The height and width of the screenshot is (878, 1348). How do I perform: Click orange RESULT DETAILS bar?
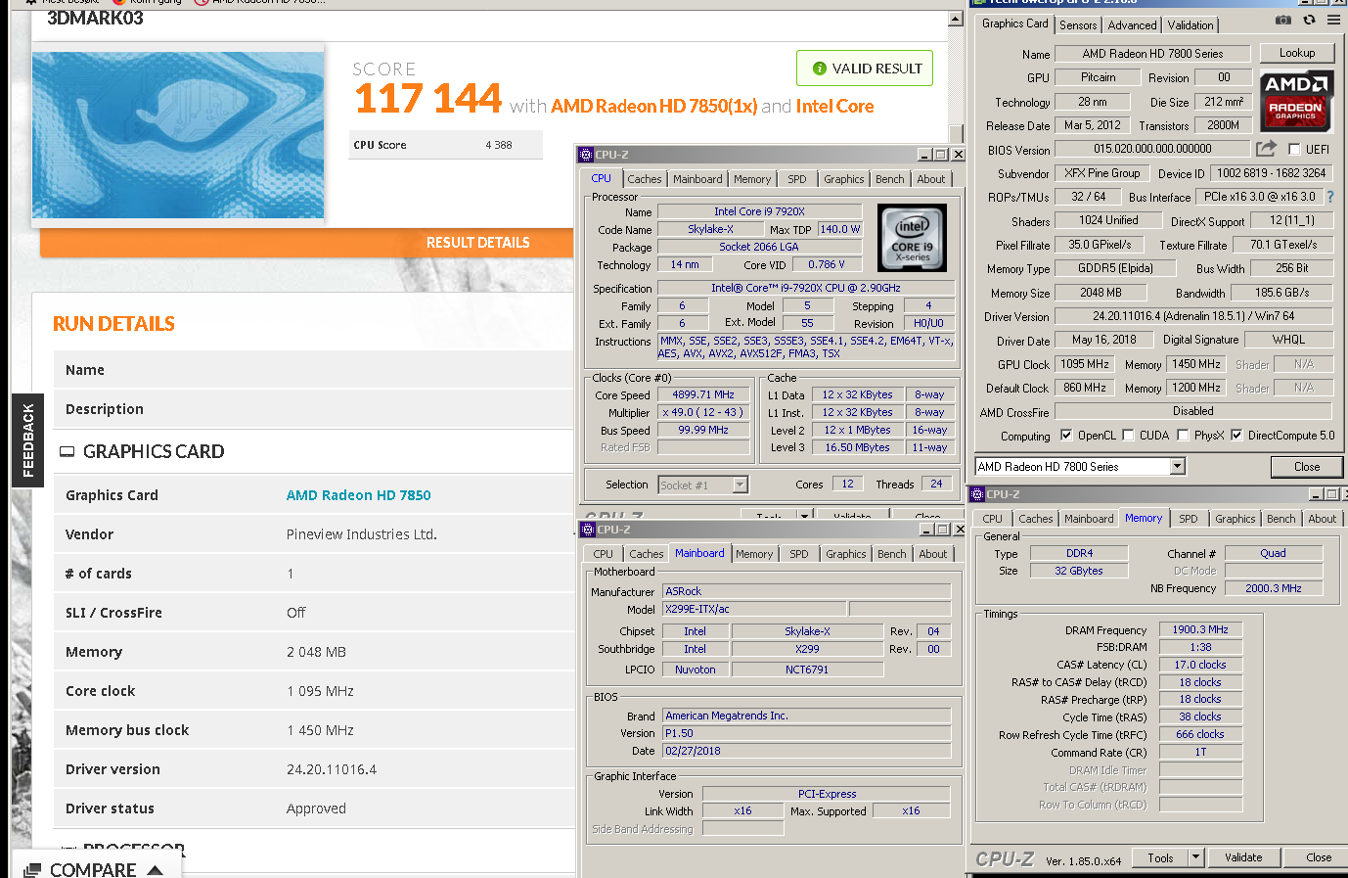(x=307, y=243)
